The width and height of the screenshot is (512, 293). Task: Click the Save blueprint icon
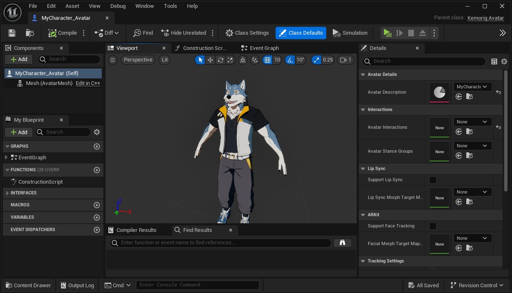point(12,33)
